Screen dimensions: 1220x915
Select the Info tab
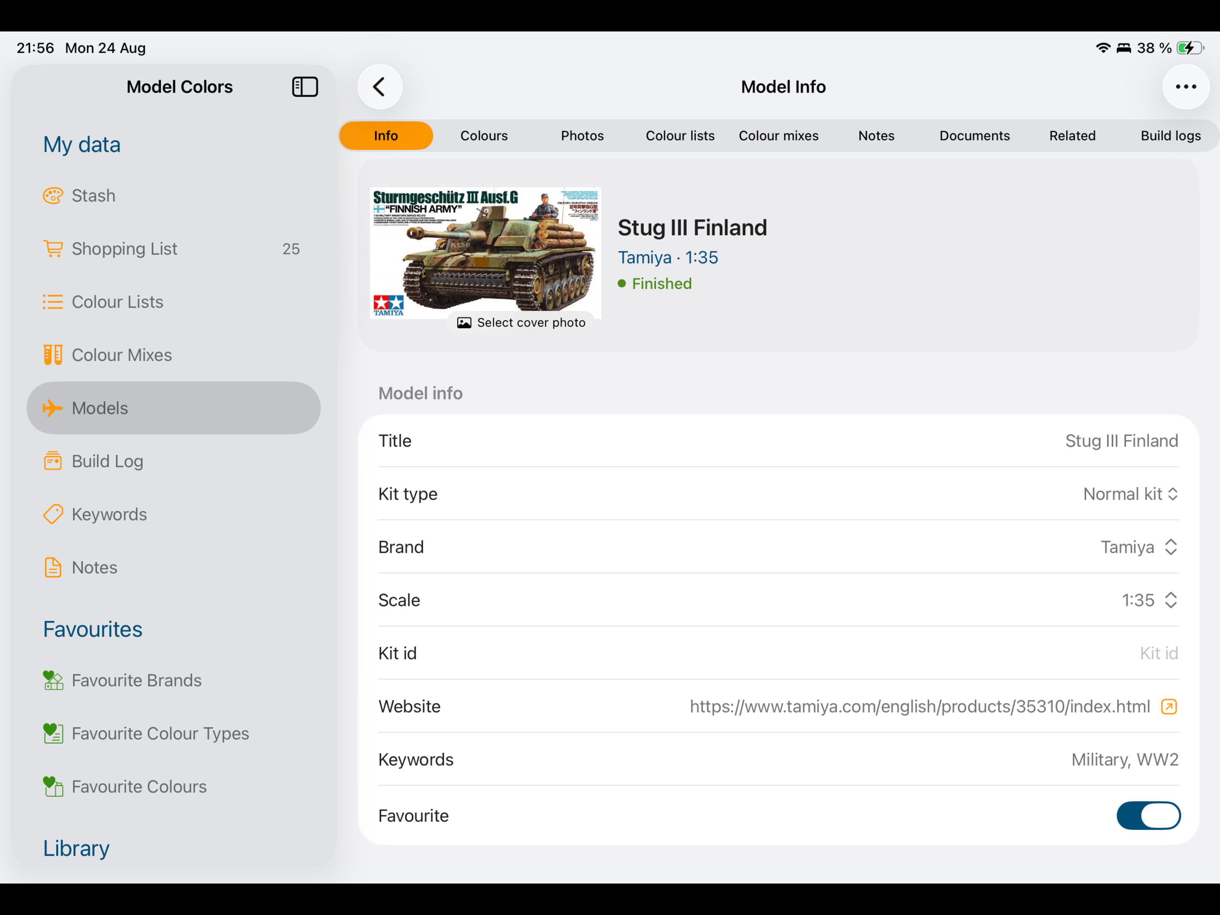pyautogui.click(x=386, y=136)
